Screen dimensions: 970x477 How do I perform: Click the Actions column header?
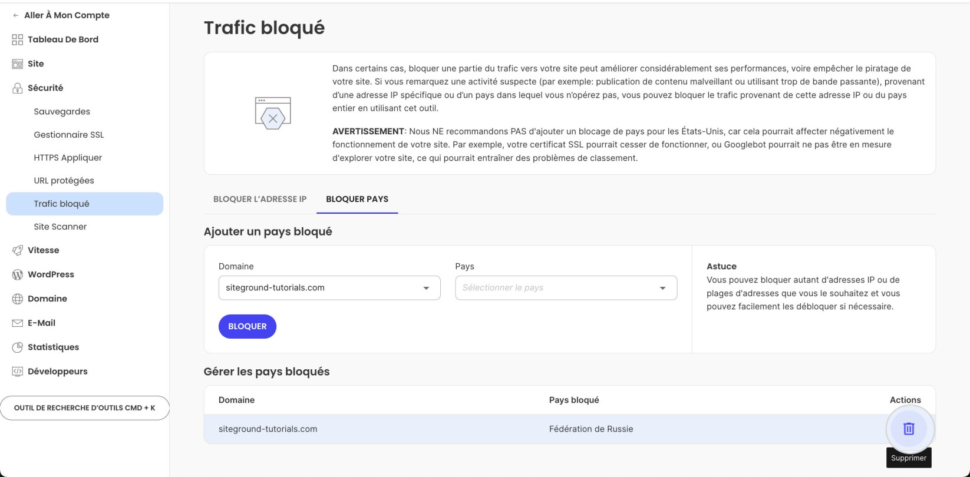coord(905,400)
